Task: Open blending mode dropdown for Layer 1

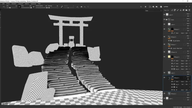Action: [x=188, y=98]
